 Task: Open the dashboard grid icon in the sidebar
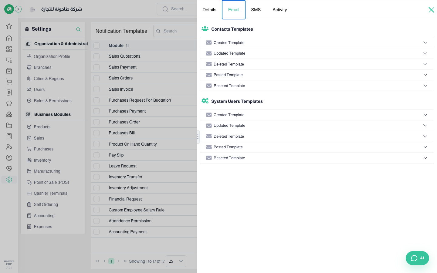point(9,49)
